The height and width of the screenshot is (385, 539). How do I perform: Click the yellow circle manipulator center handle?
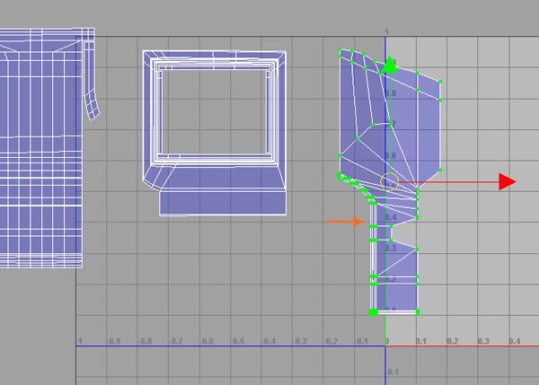[x=390, y=182]
